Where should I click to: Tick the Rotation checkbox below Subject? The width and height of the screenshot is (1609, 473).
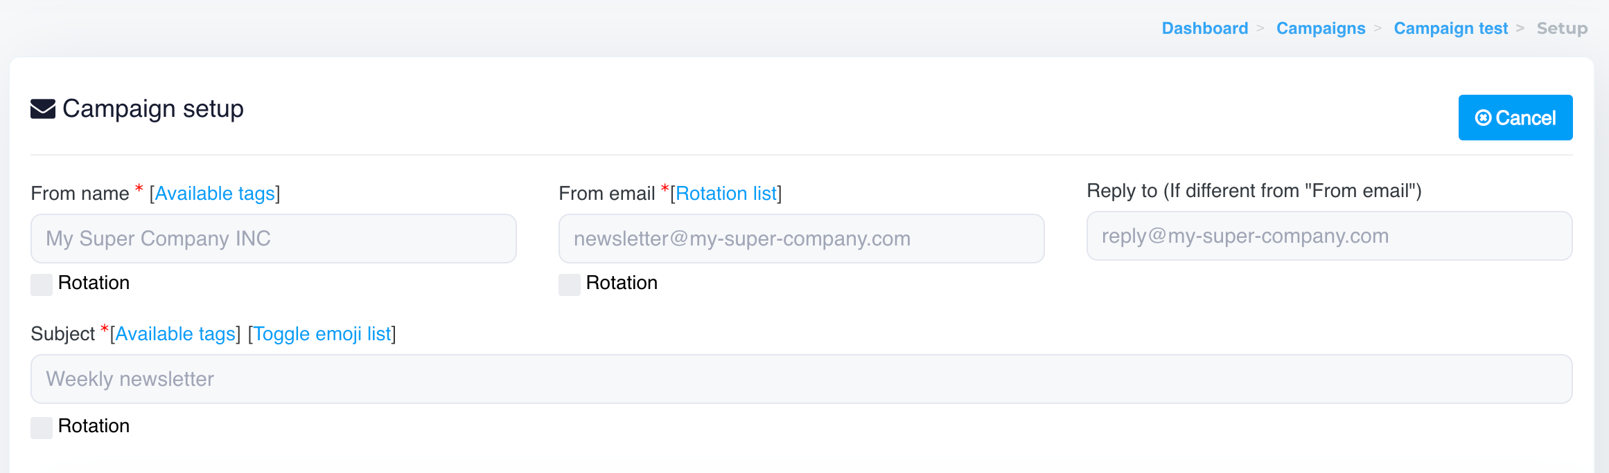click(42, 427)
